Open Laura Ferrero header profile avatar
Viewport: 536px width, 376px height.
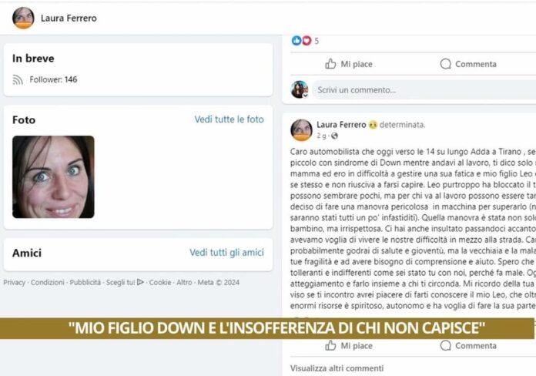click(23, 18)
